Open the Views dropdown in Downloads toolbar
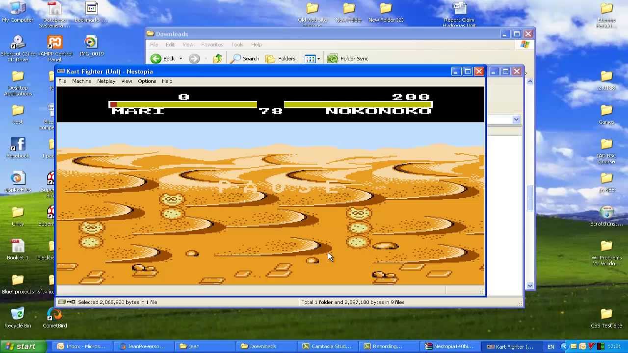 pos(312,59)
